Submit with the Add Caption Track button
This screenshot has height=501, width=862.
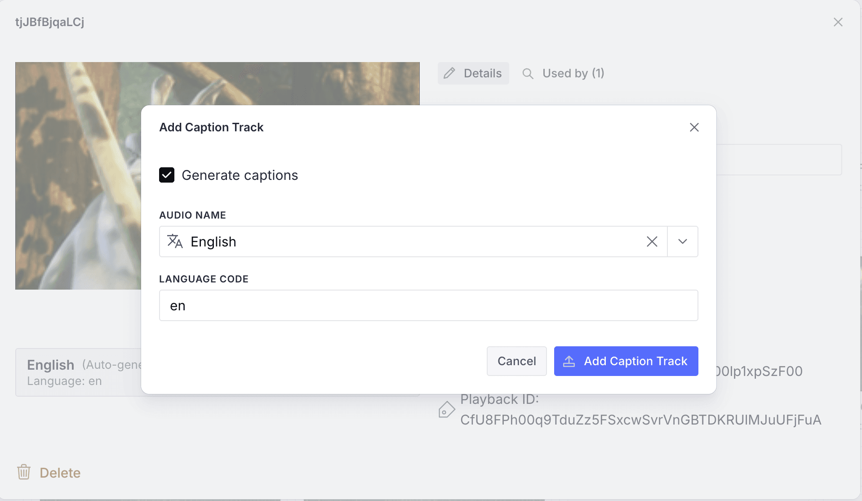[626, 361]
